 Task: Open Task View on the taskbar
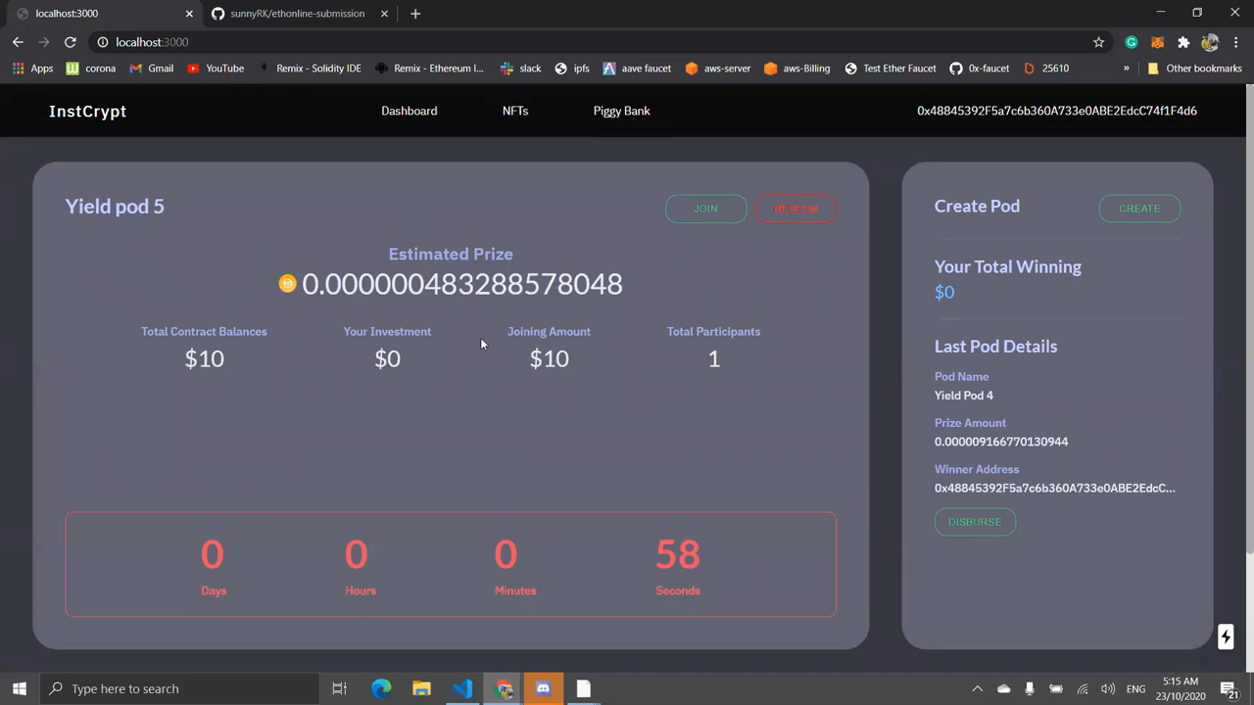pyautogui.click(x=339, y=688)
